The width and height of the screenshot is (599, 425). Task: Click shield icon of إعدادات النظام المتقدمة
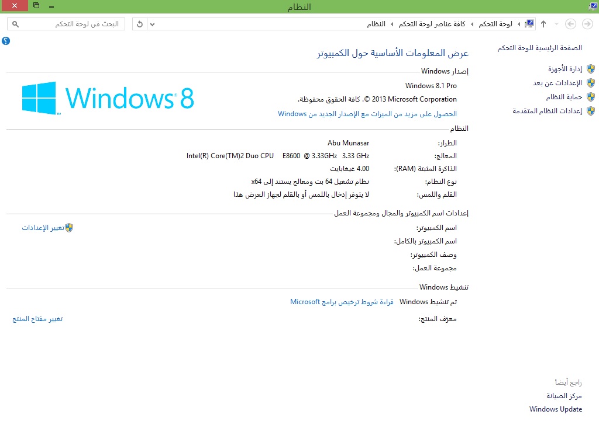pyautogui.click(x=591, y=111)
